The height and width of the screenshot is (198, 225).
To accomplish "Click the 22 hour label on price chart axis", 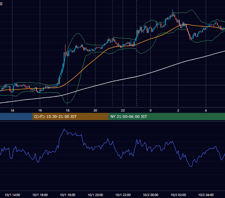I will pos(123,111).
